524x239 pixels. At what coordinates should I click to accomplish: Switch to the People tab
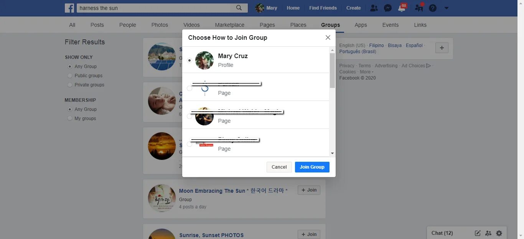[128, 25]
